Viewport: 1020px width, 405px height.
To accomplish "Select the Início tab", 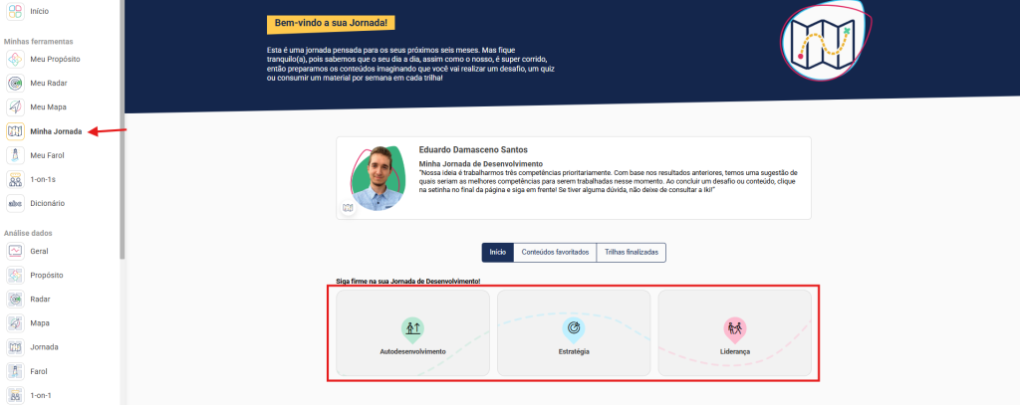I will (x=497, y=253).
